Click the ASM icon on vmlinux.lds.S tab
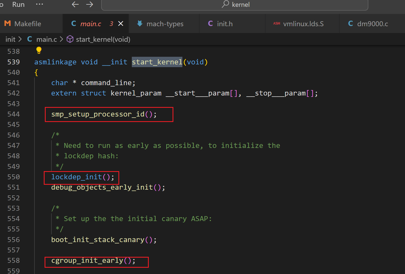405x274 pixels. point(277,23)
